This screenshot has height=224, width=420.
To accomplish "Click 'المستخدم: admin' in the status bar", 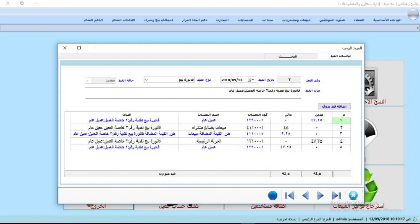I will point(350,219).
